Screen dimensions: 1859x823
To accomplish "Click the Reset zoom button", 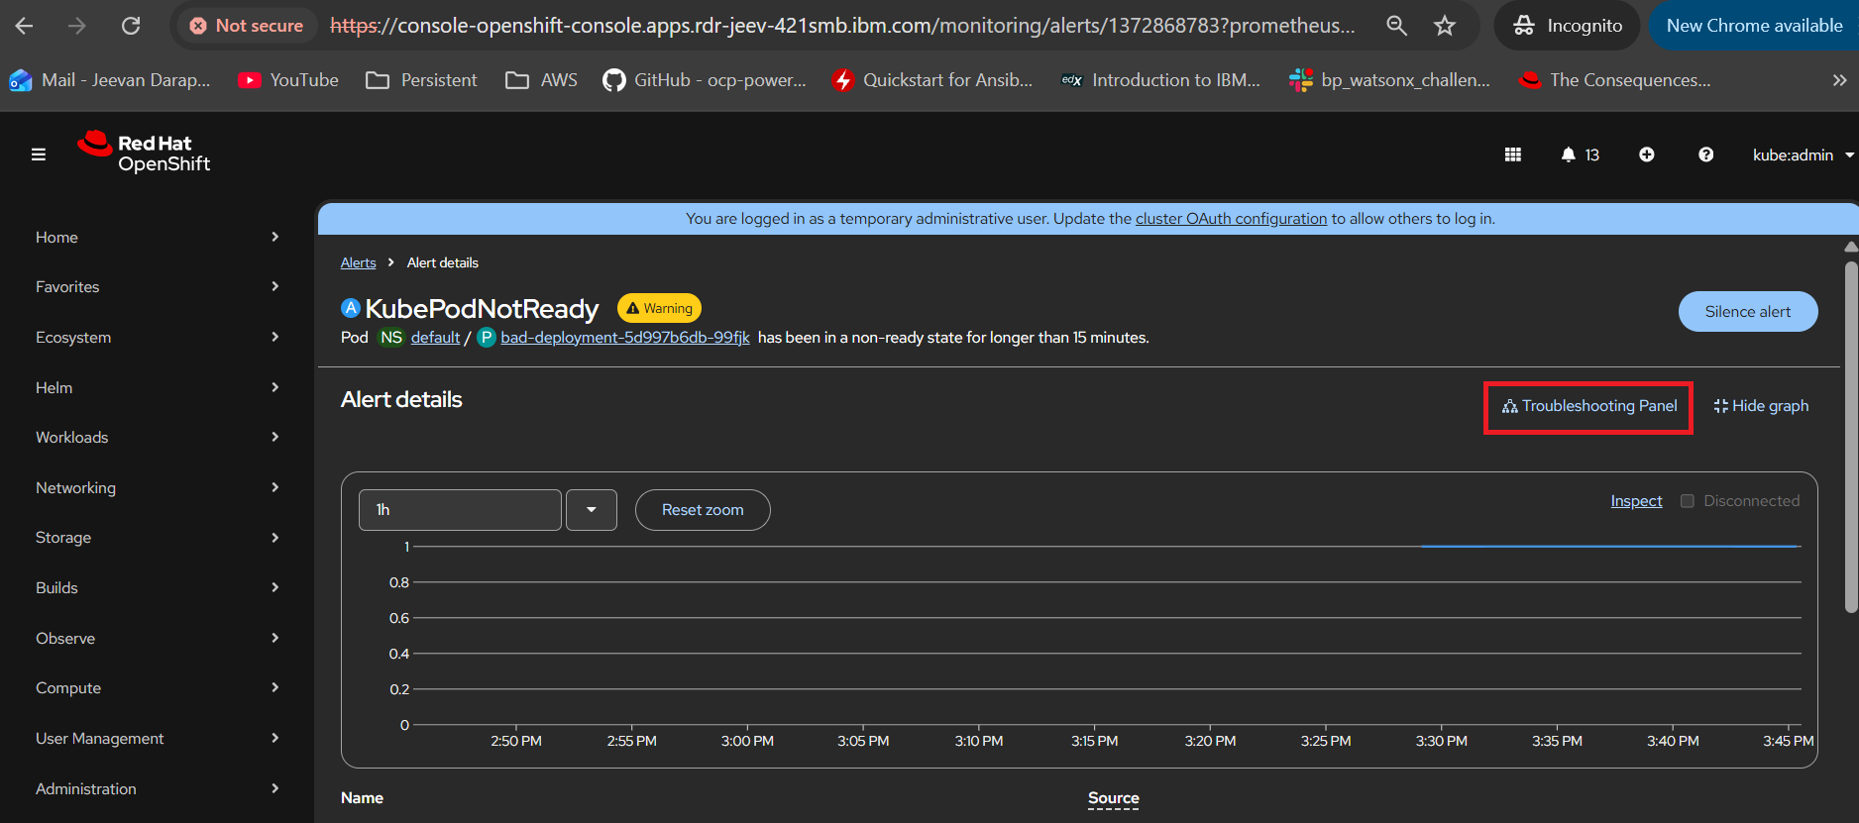I will tap(703, 510).
